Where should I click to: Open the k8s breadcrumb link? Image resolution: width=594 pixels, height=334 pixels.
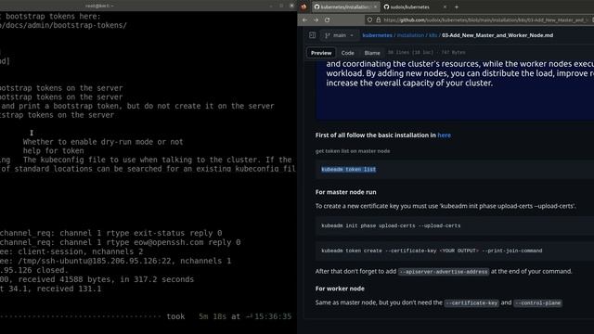[x=433, y=35]
